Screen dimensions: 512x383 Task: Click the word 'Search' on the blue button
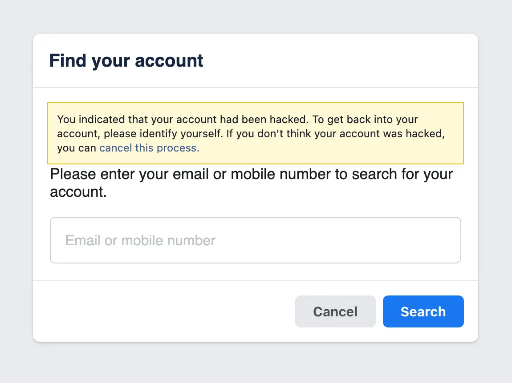coord(423,312)
